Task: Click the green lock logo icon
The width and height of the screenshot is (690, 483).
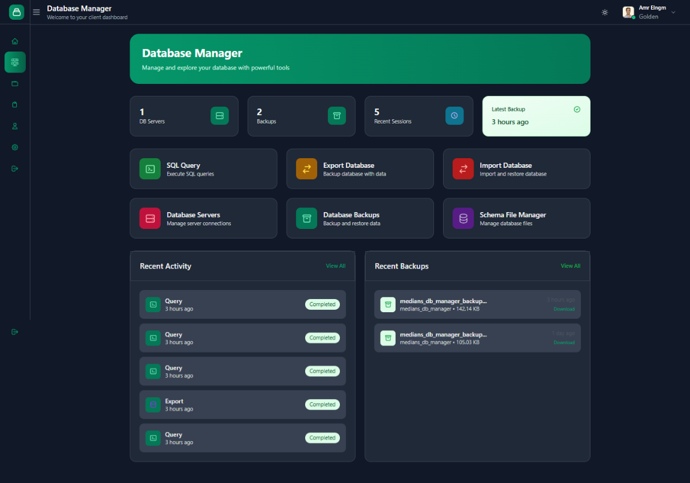Action: point(17,12)
